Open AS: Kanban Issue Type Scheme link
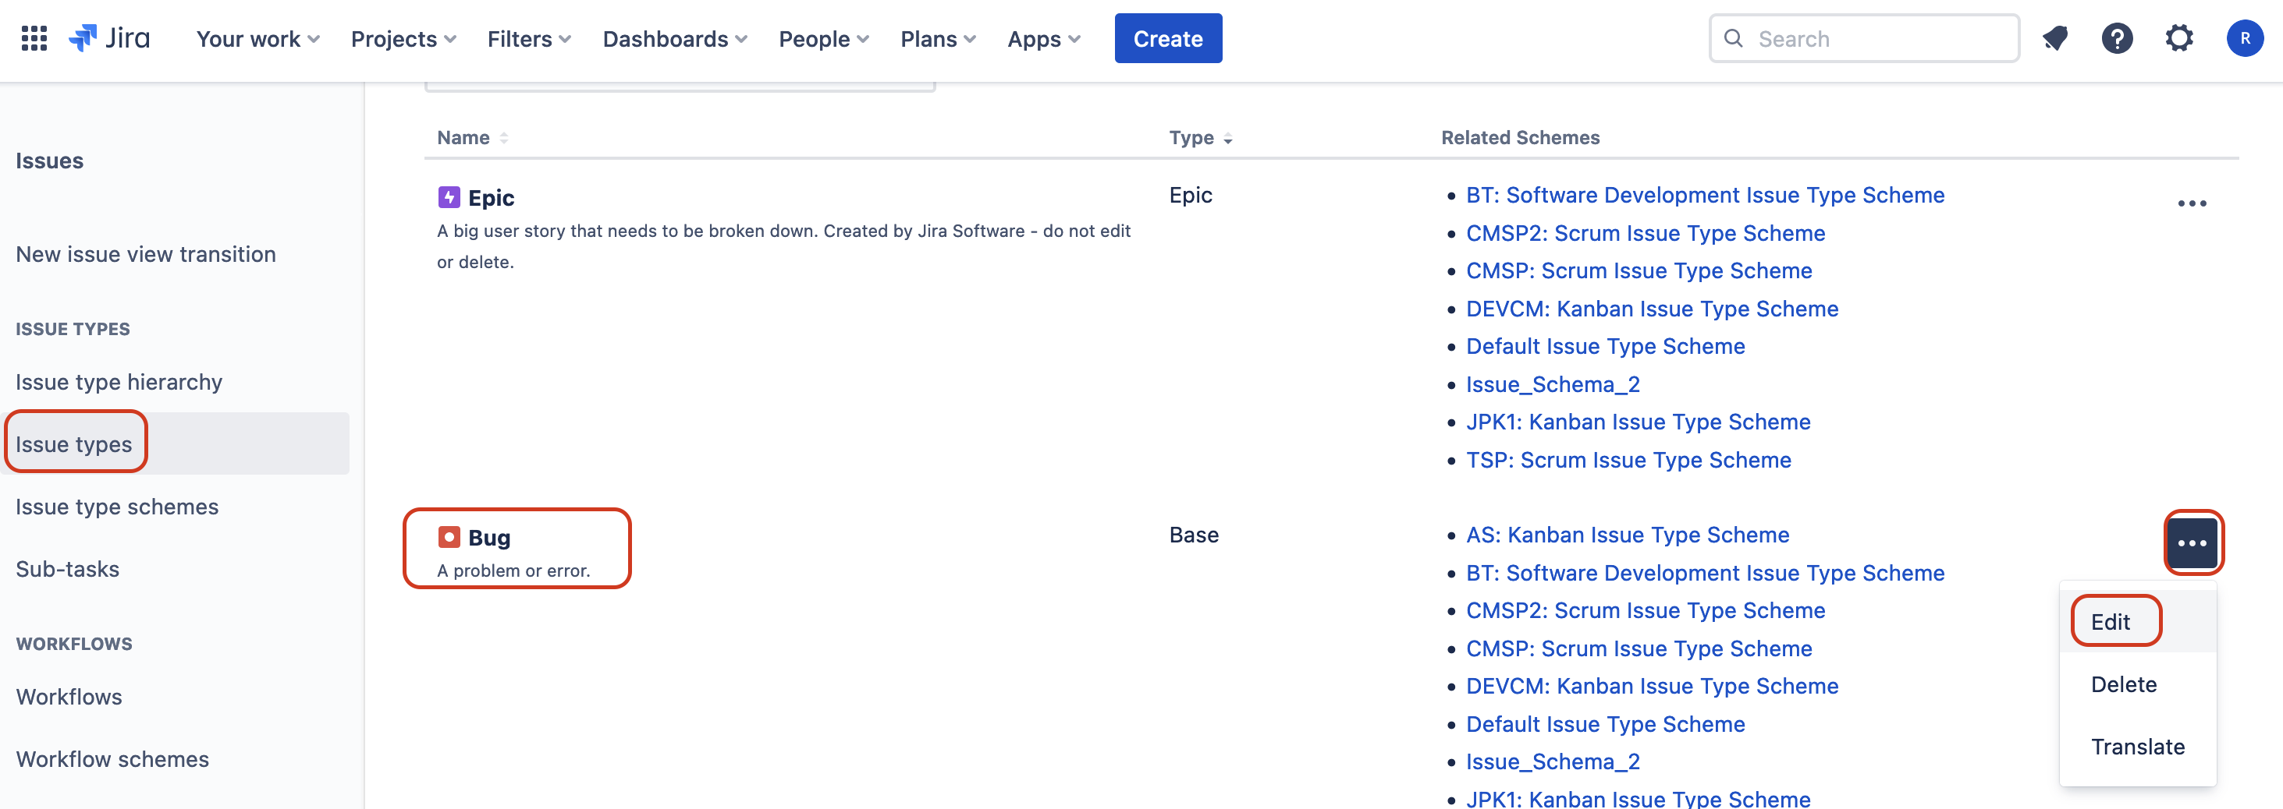 [x=1627, y=535]
